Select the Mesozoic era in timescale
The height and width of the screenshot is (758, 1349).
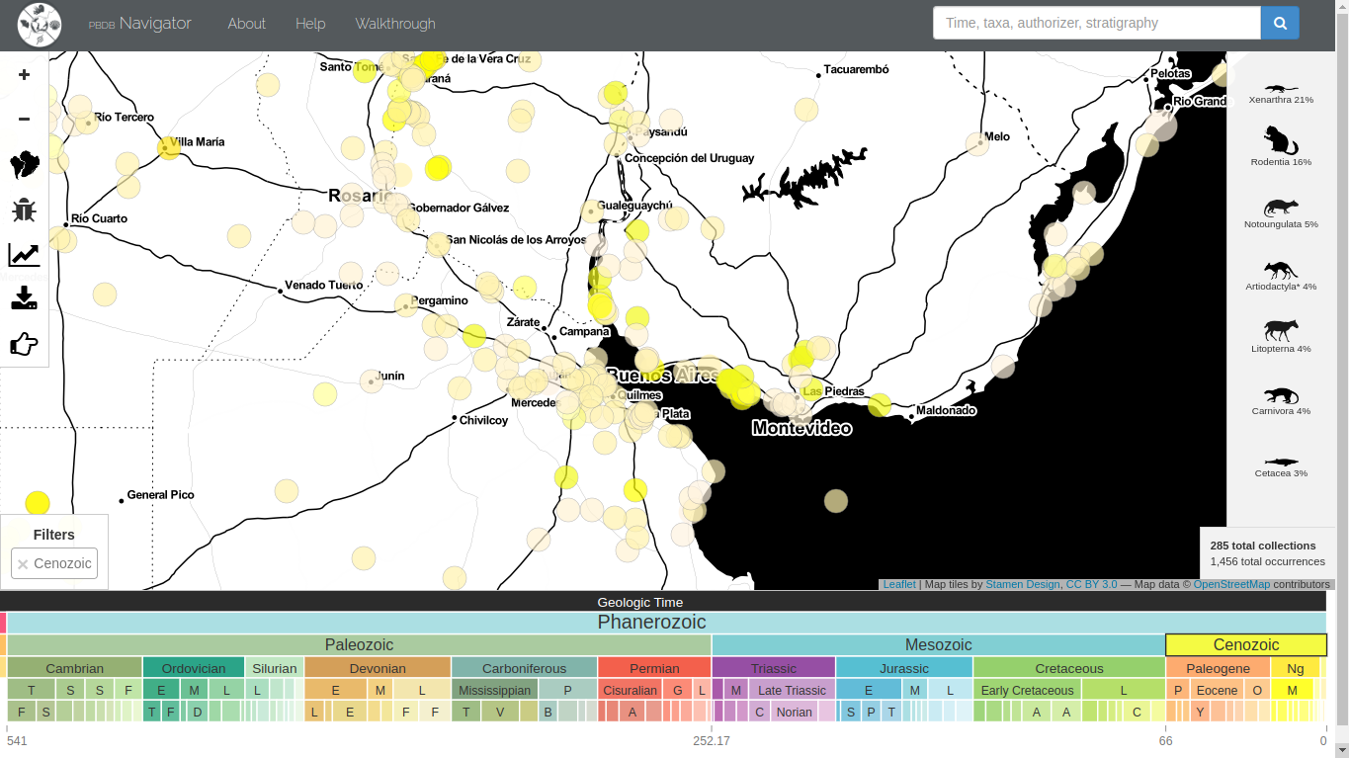coord(938,645)
